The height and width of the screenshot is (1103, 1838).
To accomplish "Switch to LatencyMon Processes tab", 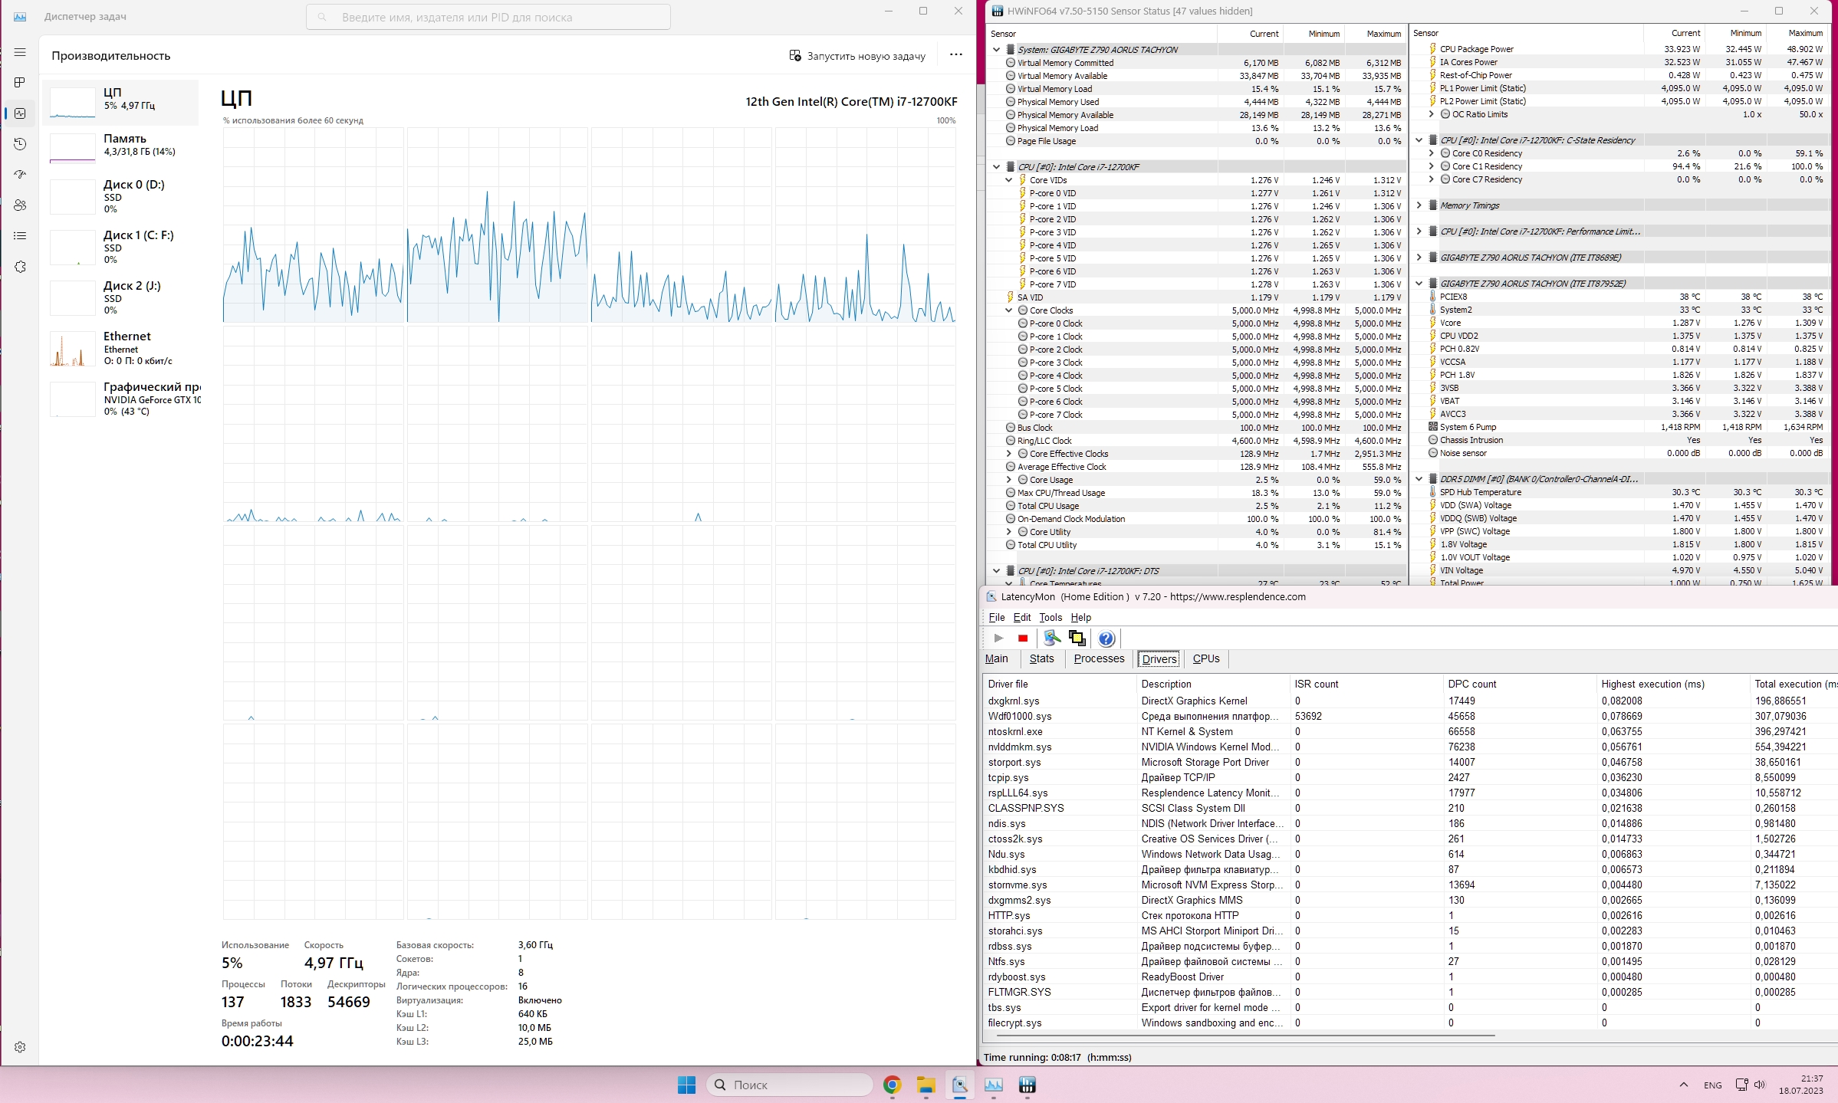I will tap(1098, 658).
